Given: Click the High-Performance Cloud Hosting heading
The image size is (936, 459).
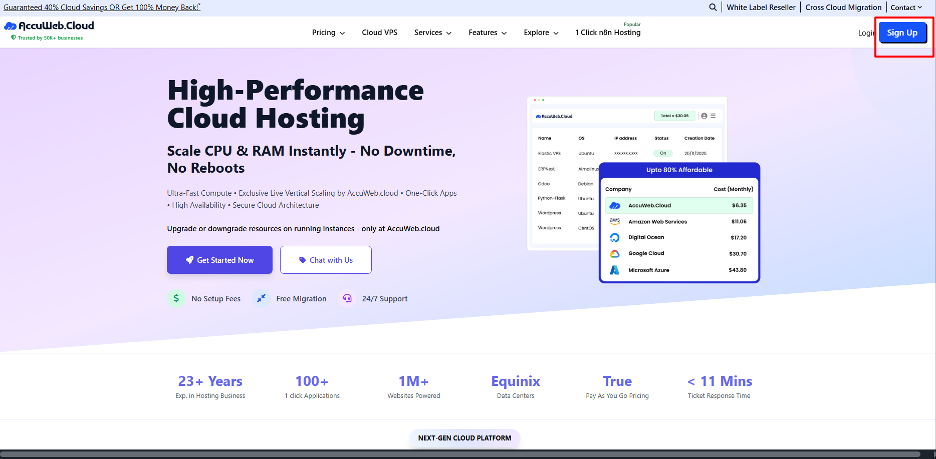Looking at the screenshot, I should pyautogui.click(x=296, y=104).
